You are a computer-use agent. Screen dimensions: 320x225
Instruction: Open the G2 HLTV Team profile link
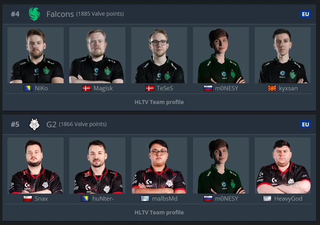tap(159, 212)
